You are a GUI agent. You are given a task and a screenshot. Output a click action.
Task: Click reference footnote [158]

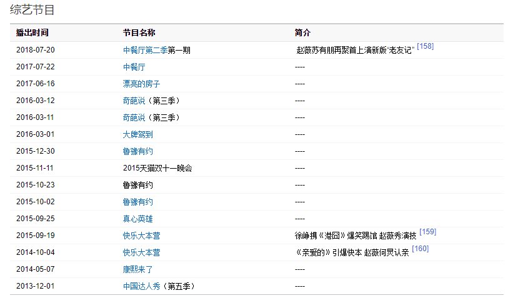425,47
